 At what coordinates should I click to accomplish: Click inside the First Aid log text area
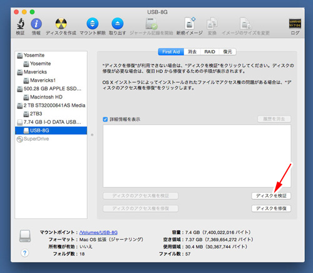tap(197, 156)
